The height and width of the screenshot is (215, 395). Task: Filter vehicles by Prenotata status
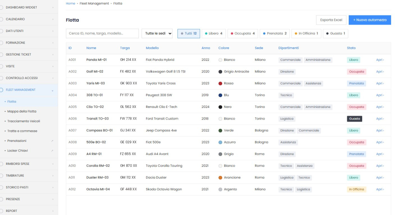275,34
